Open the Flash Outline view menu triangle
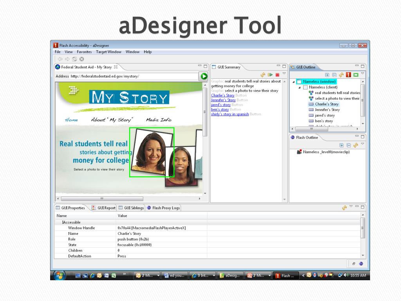This screenshot has width=401, height=301. click(362, 144)
